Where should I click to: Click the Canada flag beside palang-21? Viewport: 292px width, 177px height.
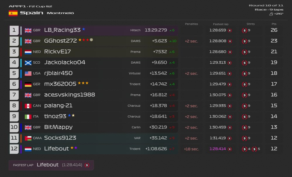point(28,106)
